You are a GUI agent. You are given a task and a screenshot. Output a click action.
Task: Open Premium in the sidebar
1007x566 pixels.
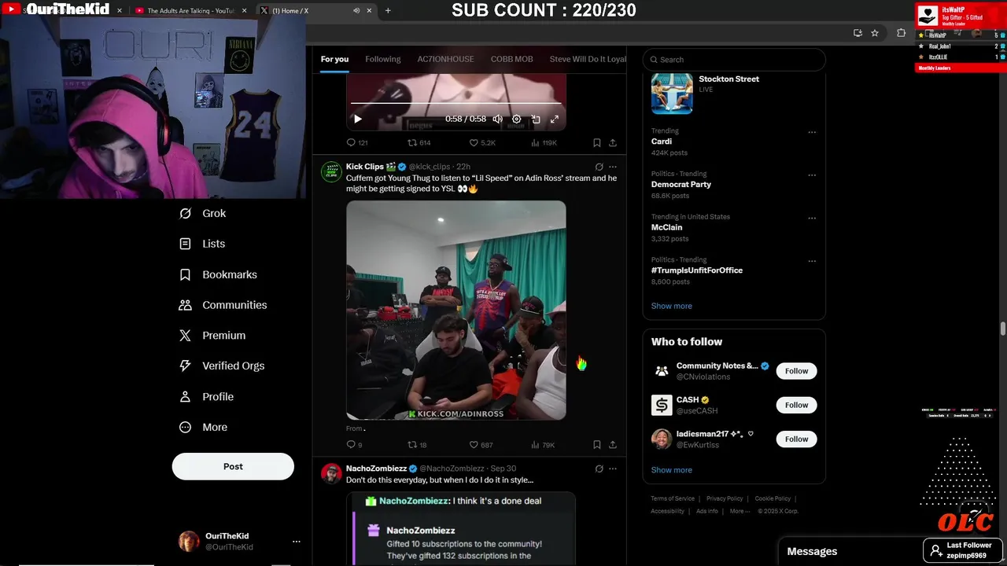(x=212, y=336)
